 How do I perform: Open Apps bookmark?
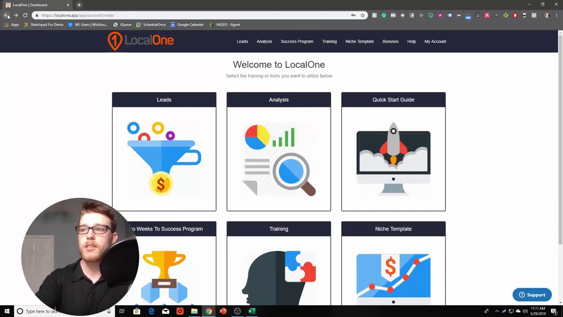point(11,25)
